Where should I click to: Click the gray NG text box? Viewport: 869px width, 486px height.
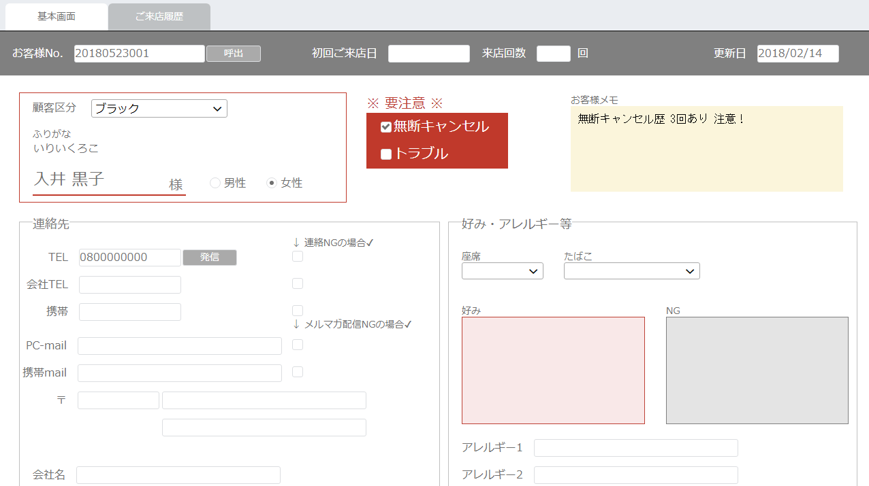click(757, 370)
